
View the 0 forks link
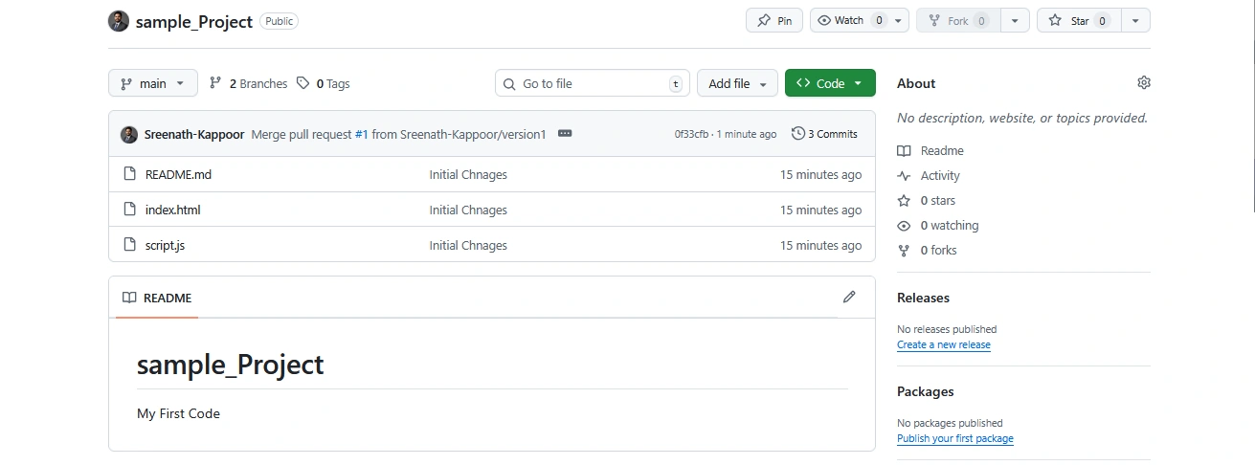tap(928, 250)
